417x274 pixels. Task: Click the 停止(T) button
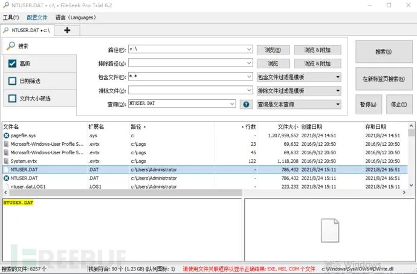tap(399, 105)
